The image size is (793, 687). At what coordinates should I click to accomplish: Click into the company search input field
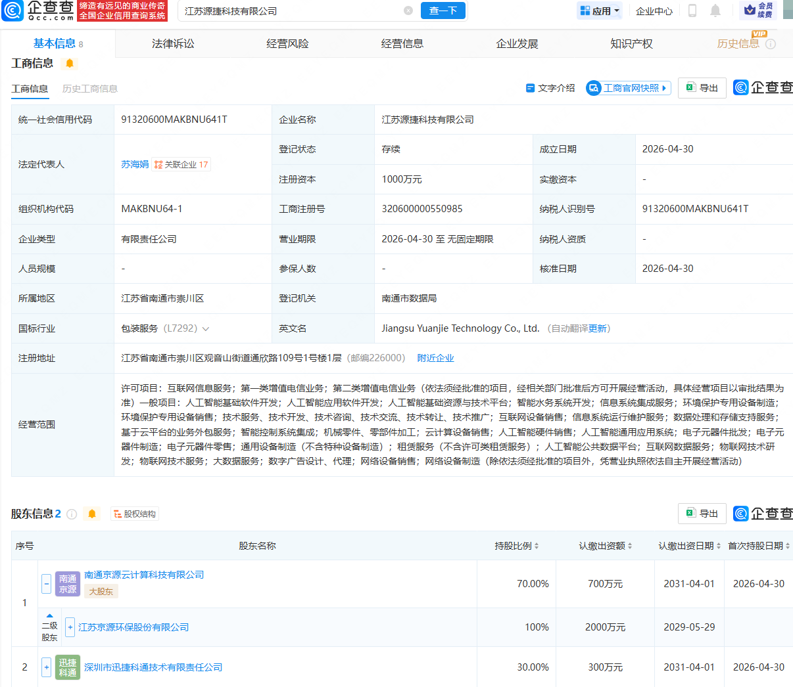point(292,11)
